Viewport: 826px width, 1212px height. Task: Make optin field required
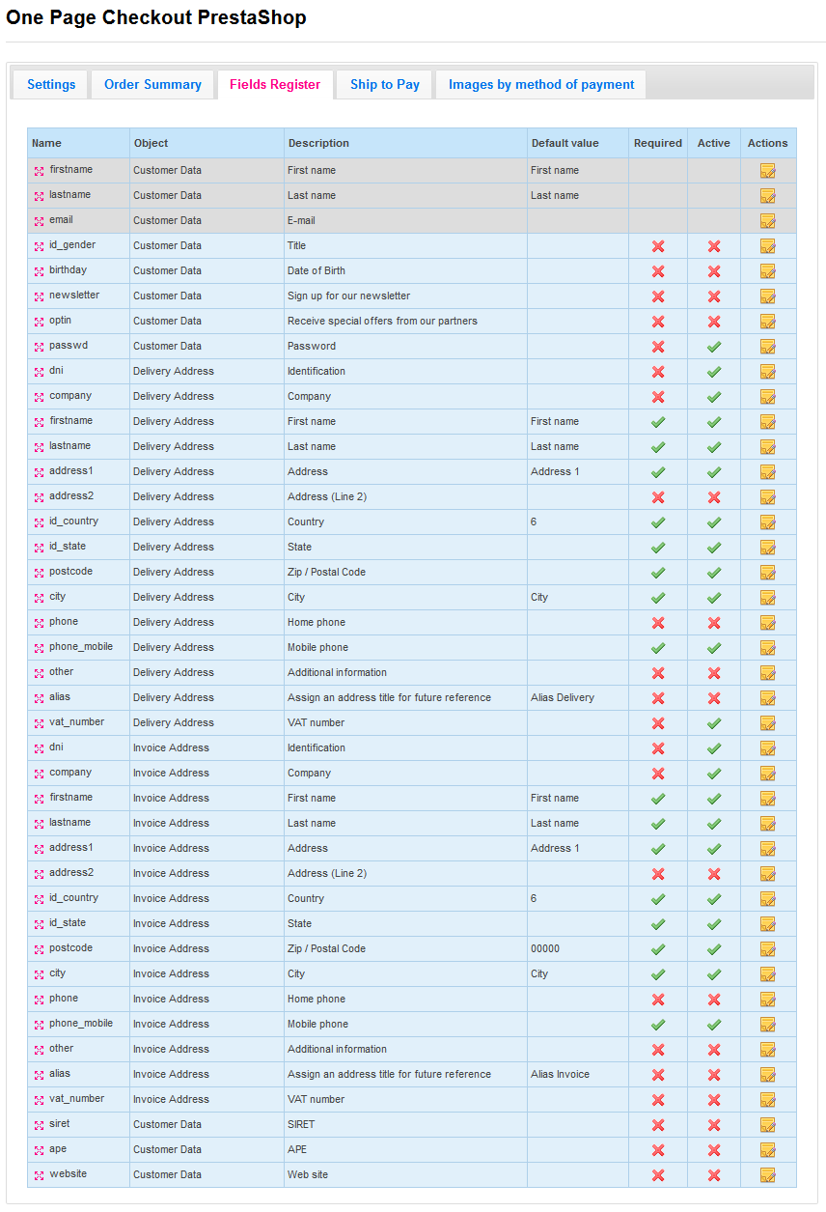[x=658, y=322]
